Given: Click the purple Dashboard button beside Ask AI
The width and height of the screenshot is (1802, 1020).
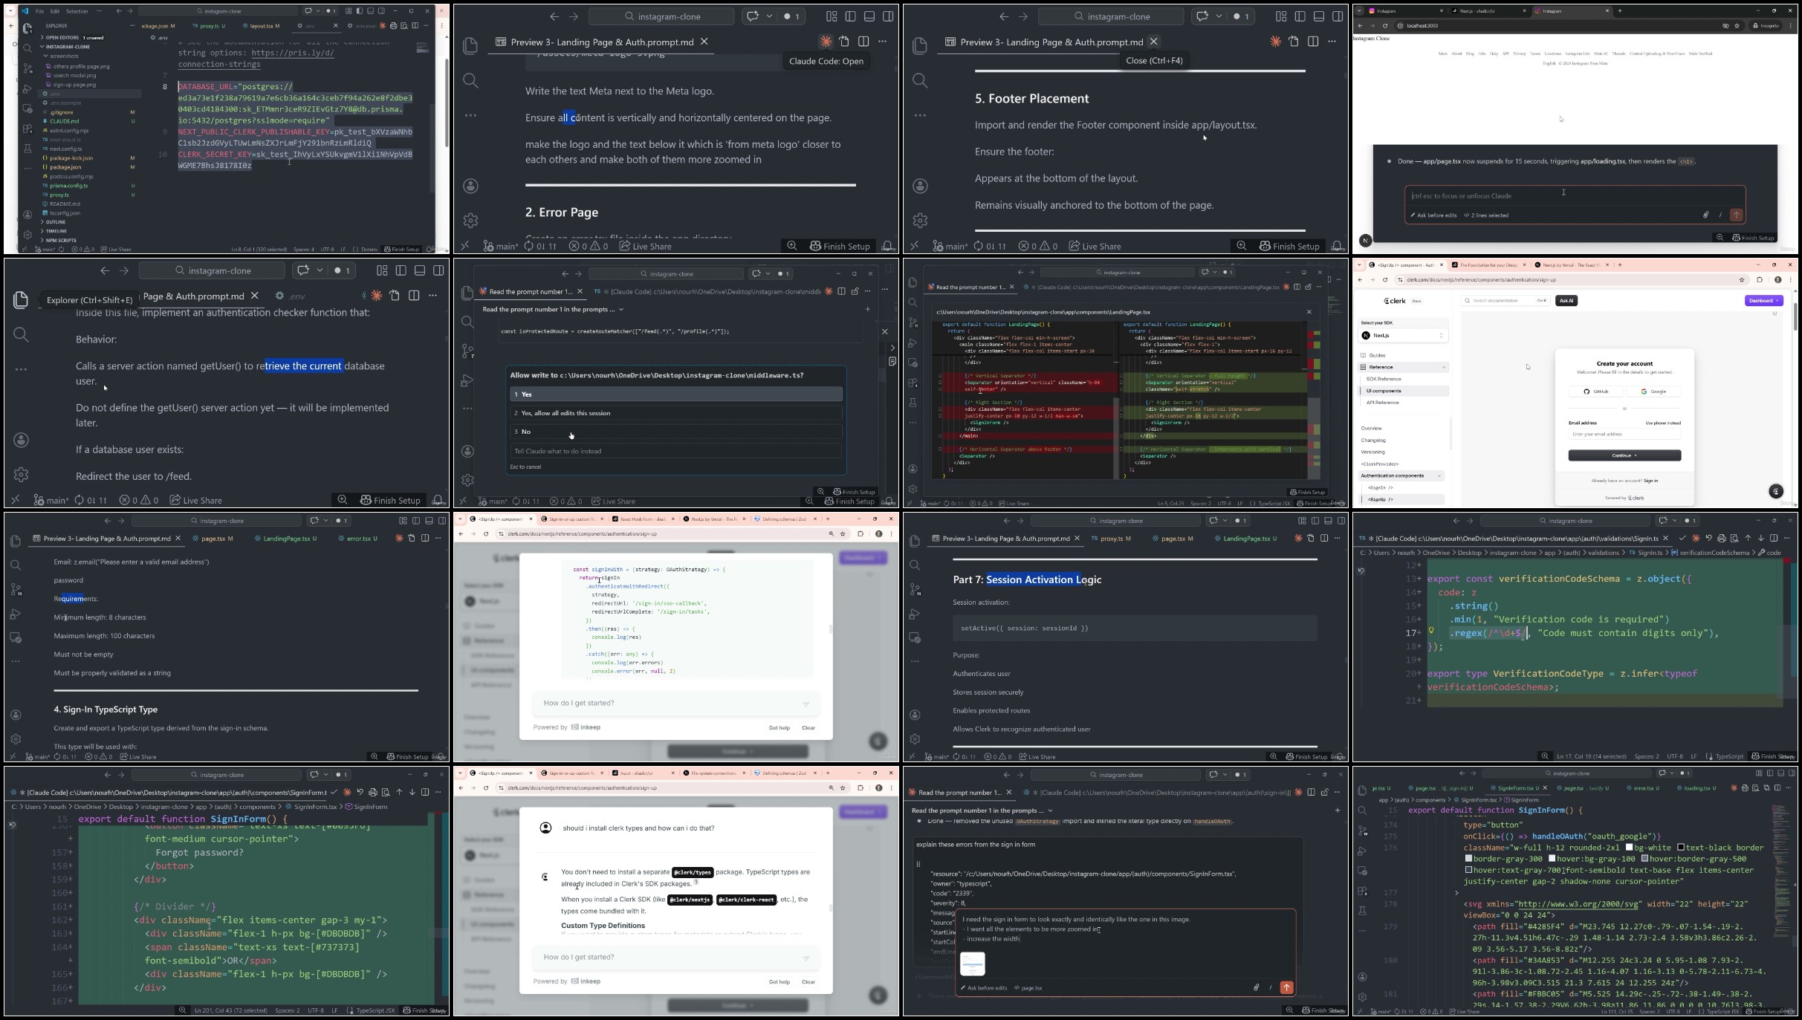Looking at the screenshot, I should coord(1763,301).
